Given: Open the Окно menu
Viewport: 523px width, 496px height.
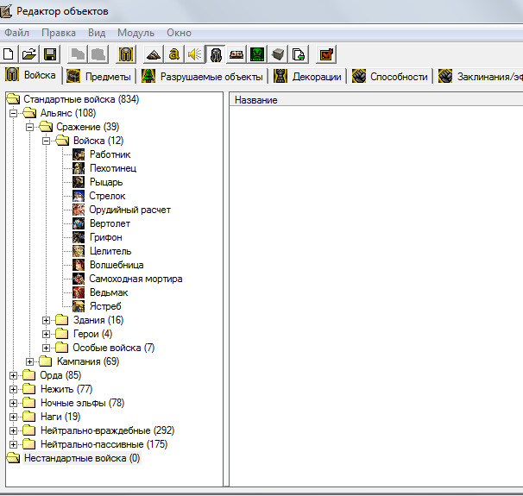Looking at the screenshot, I should click(x=180, y=33).
